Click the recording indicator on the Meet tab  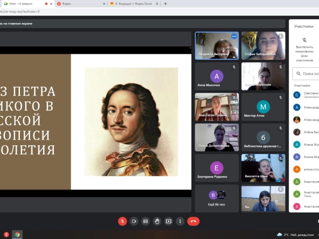point(46,3)
